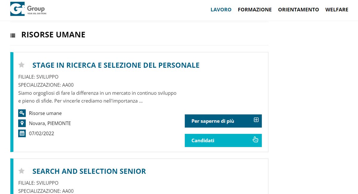Click the list icon beside Risorse Umane

(13, 36)
